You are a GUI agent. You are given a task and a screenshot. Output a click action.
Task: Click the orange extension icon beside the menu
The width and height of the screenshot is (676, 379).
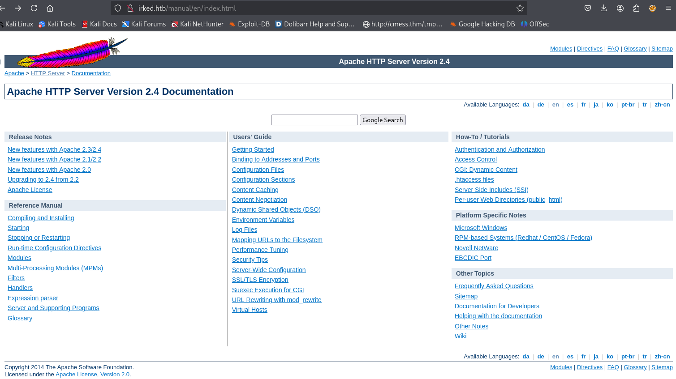pos(652,8)
